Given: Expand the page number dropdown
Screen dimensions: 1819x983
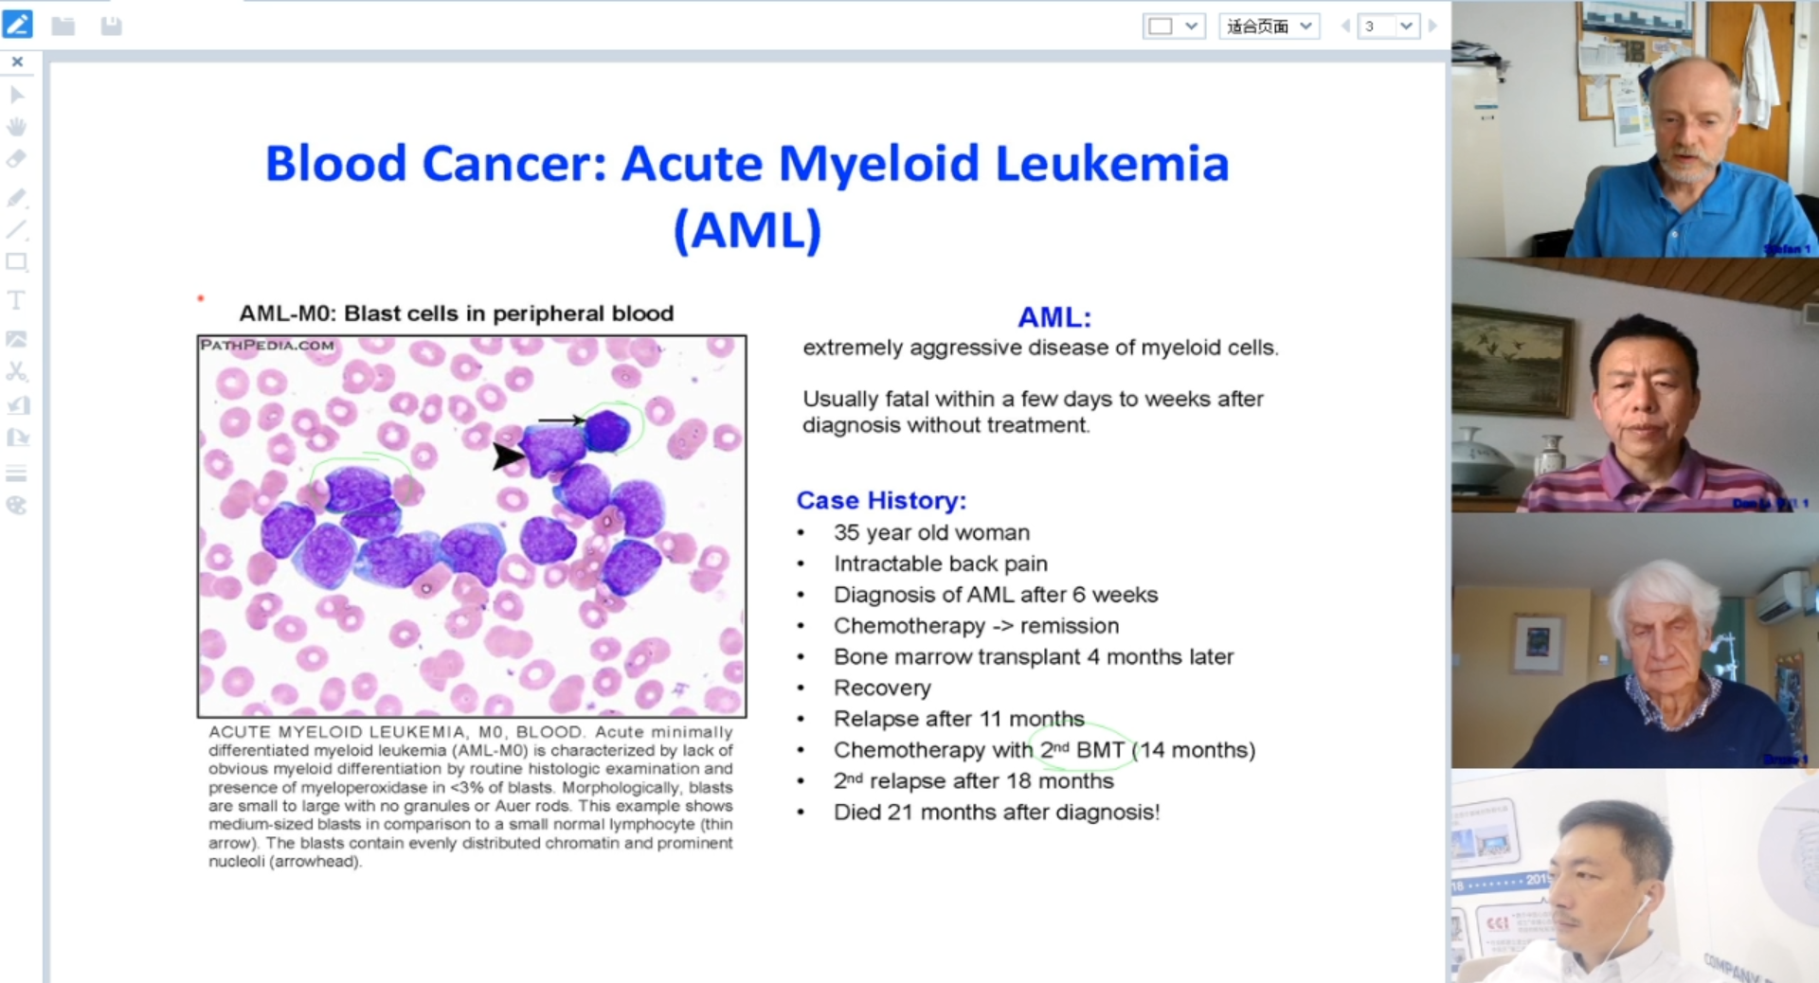Looking at the screenshot, I should [x=1406, y=27].
